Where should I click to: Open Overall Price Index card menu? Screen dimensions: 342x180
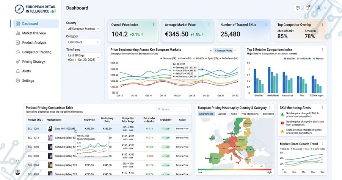tap(153, 24)
